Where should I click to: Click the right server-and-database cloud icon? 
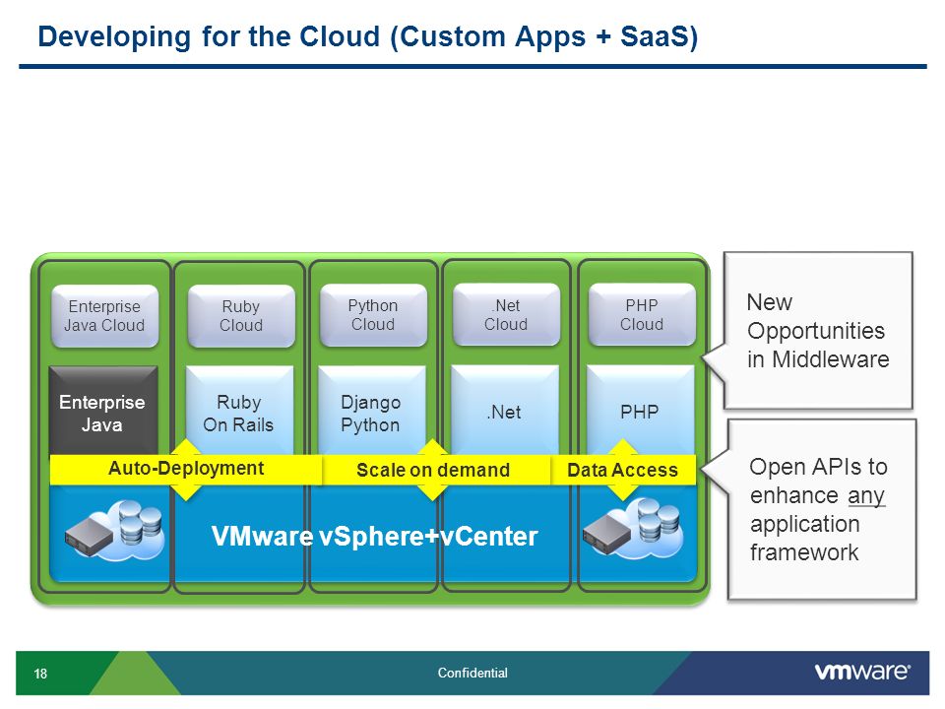(633, 529)
